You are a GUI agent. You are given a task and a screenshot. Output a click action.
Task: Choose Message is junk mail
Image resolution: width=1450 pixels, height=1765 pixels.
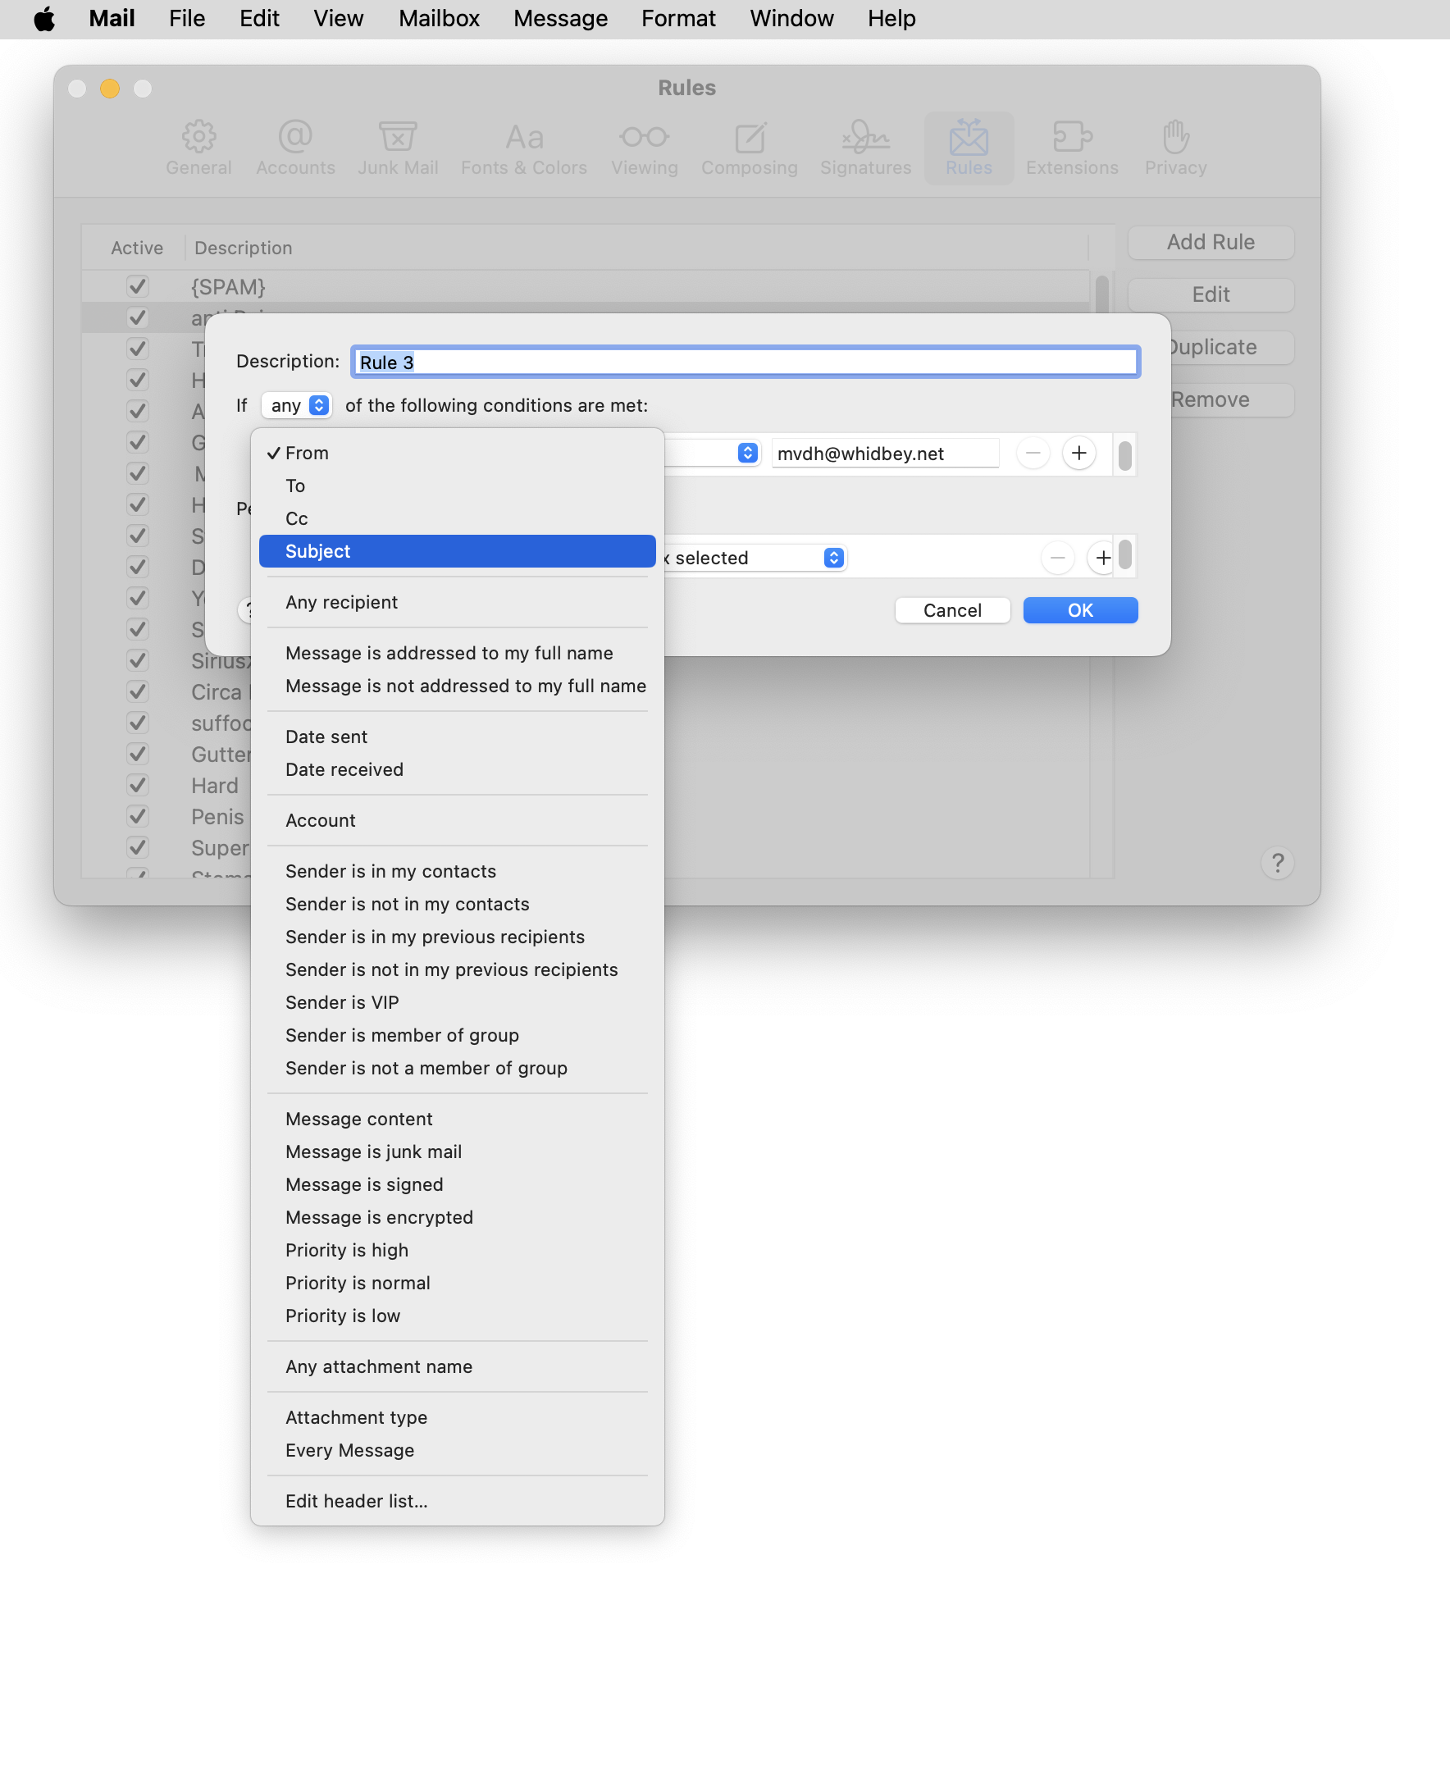click(x=457, y=1152)
